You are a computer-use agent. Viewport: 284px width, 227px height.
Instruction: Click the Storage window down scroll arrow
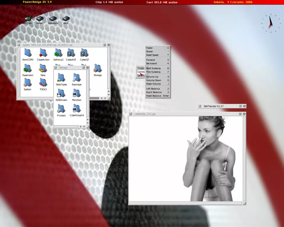(88, 123)
